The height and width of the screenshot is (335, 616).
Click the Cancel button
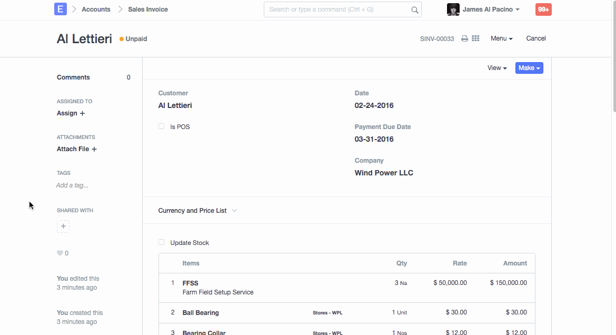536,38
